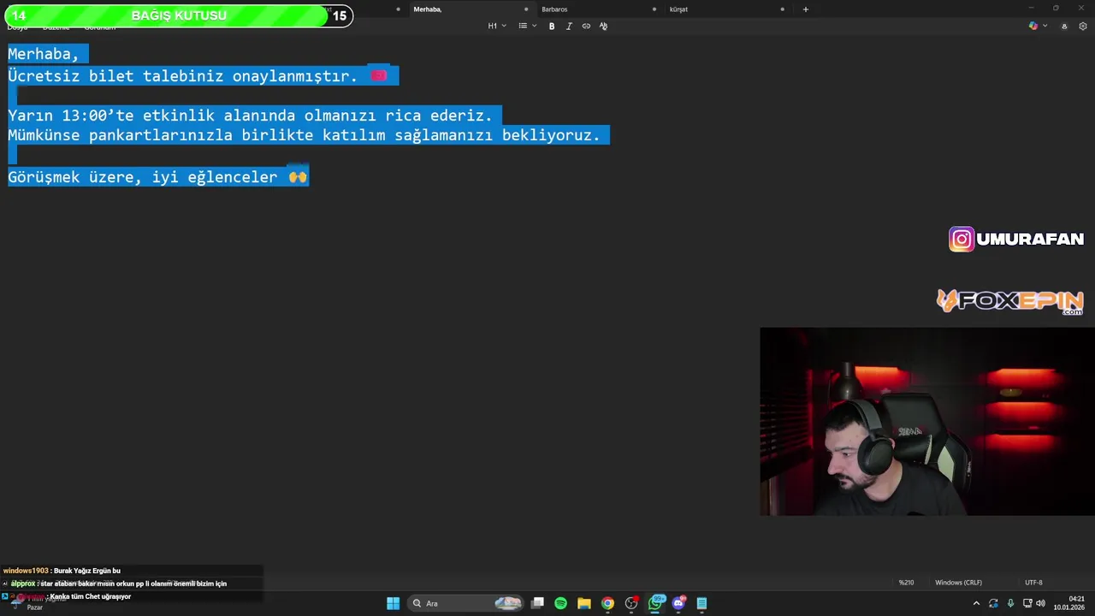Open the Copilot menu in Notepad
This screenshot has width=1095, height=616.
coord(1038,26)
